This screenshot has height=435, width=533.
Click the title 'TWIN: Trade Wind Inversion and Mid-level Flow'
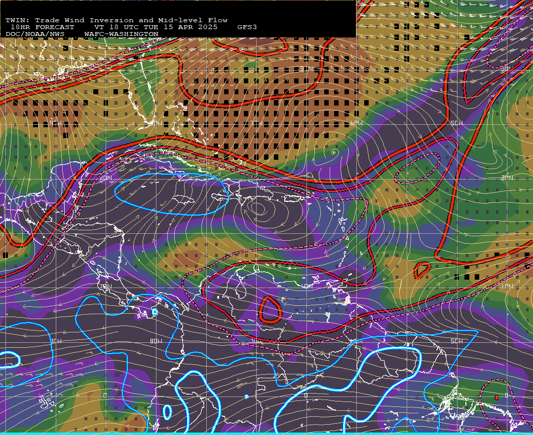click(x=116, y=20)
